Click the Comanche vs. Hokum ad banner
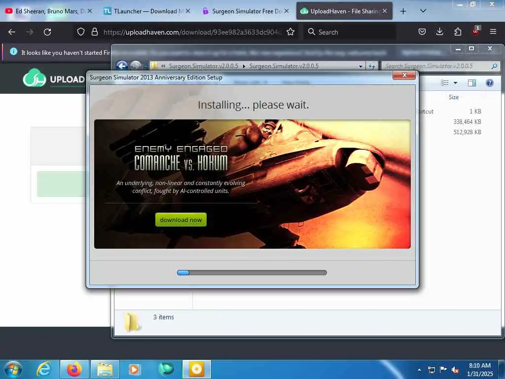This screenshot has height=379, width=505. (252, 184)
